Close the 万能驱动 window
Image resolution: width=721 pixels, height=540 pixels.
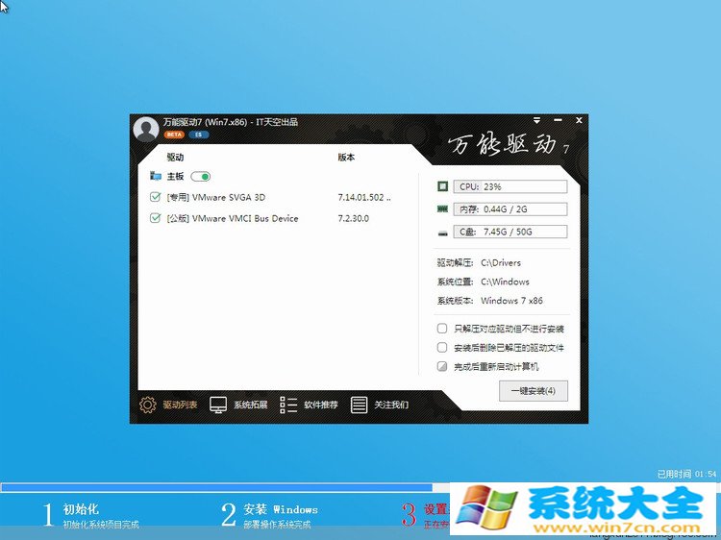(x=579, y=120)
